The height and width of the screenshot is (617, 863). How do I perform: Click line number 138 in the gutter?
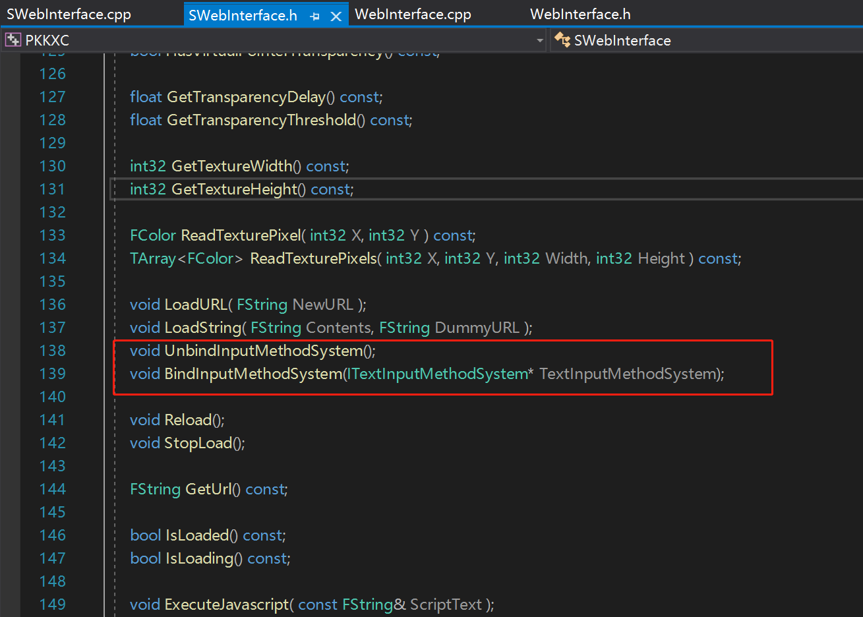click(x=53, y=351)
